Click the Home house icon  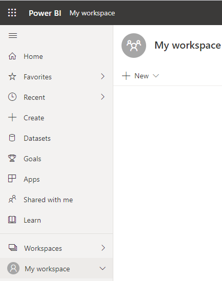click(12, 56)
